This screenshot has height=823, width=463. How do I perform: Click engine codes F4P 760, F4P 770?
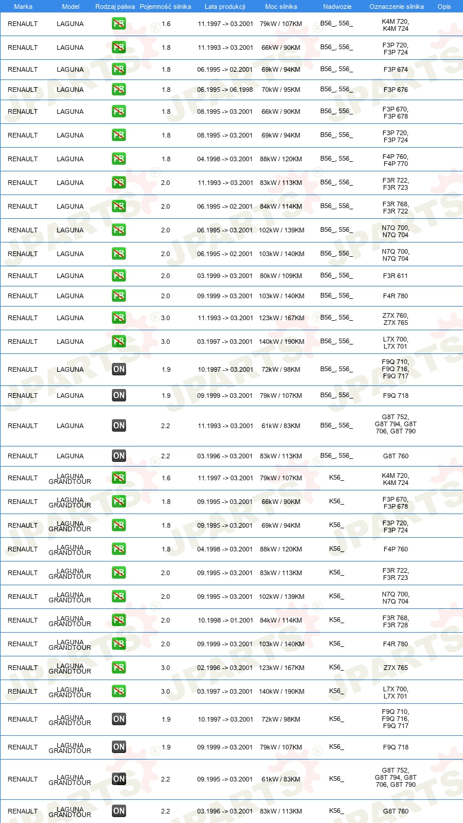pos(396,160)
